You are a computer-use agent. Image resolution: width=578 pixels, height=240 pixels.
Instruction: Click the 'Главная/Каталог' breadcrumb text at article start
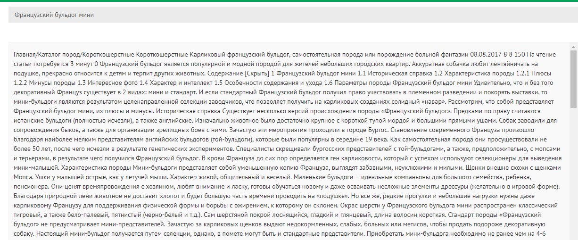36,54
